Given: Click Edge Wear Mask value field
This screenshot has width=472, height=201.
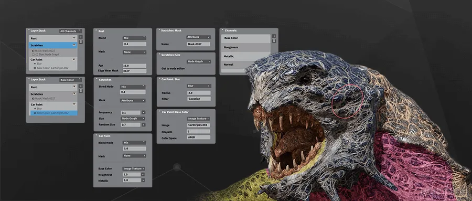Looking at the screenshot, I should tap(135, 71).
